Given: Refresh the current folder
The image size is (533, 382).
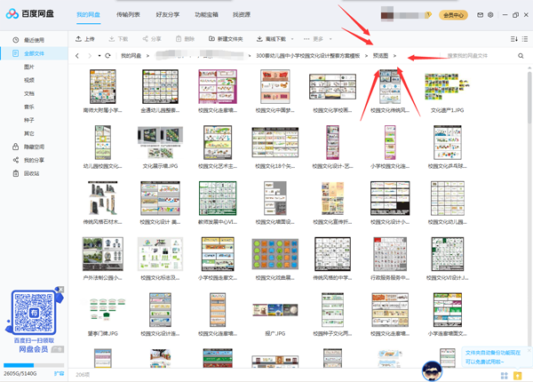Looking at the screenshot, I should pyautogui.click(x=107, y=56).
